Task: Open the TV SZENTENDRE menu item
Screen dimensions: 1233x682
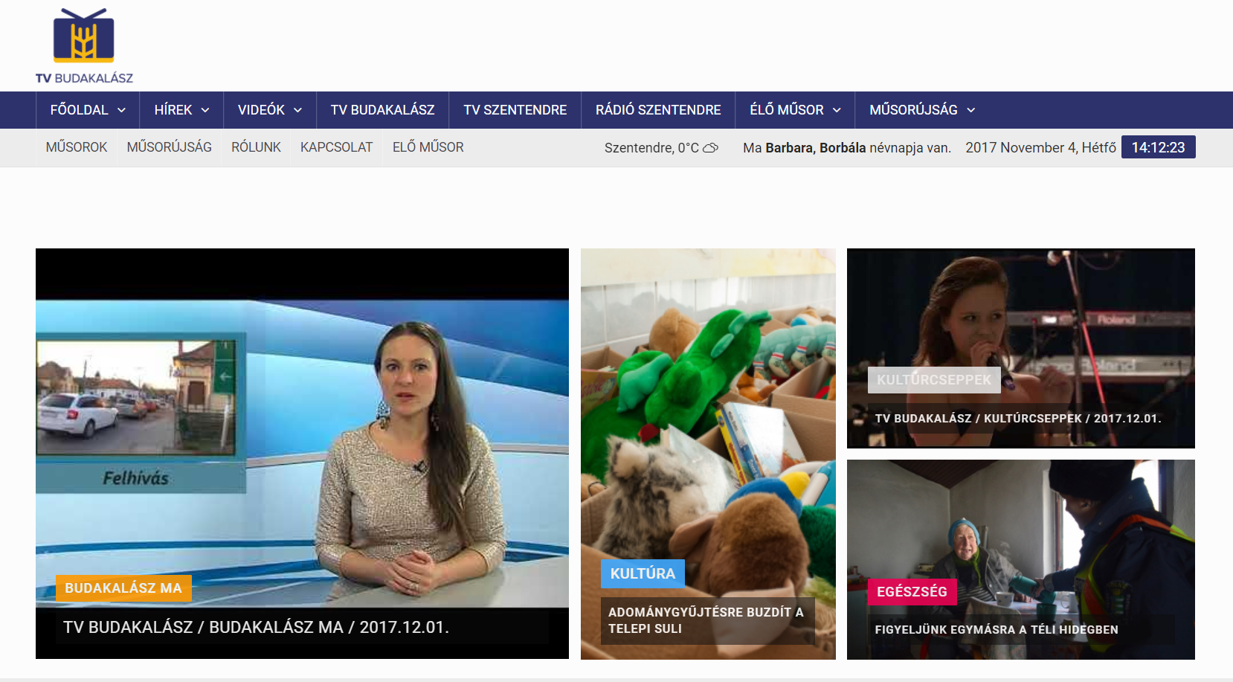Action: point(515,110)
